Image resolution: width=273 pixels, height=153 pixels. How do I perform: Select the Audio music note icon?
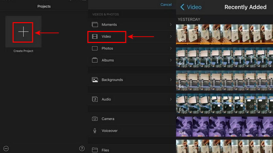click(x=95, y=99)
